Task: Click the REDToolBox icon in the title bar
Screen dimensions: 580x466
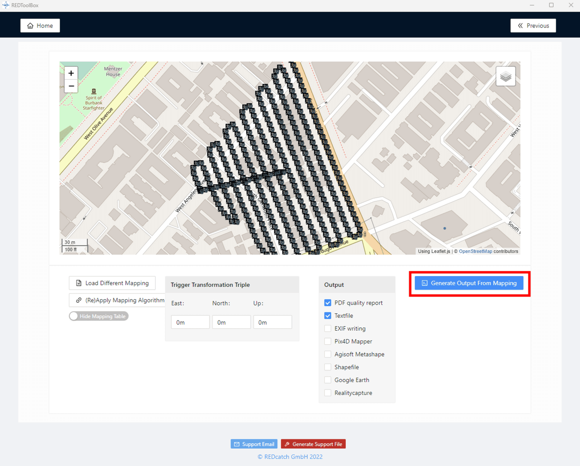Action: (6, 5)
